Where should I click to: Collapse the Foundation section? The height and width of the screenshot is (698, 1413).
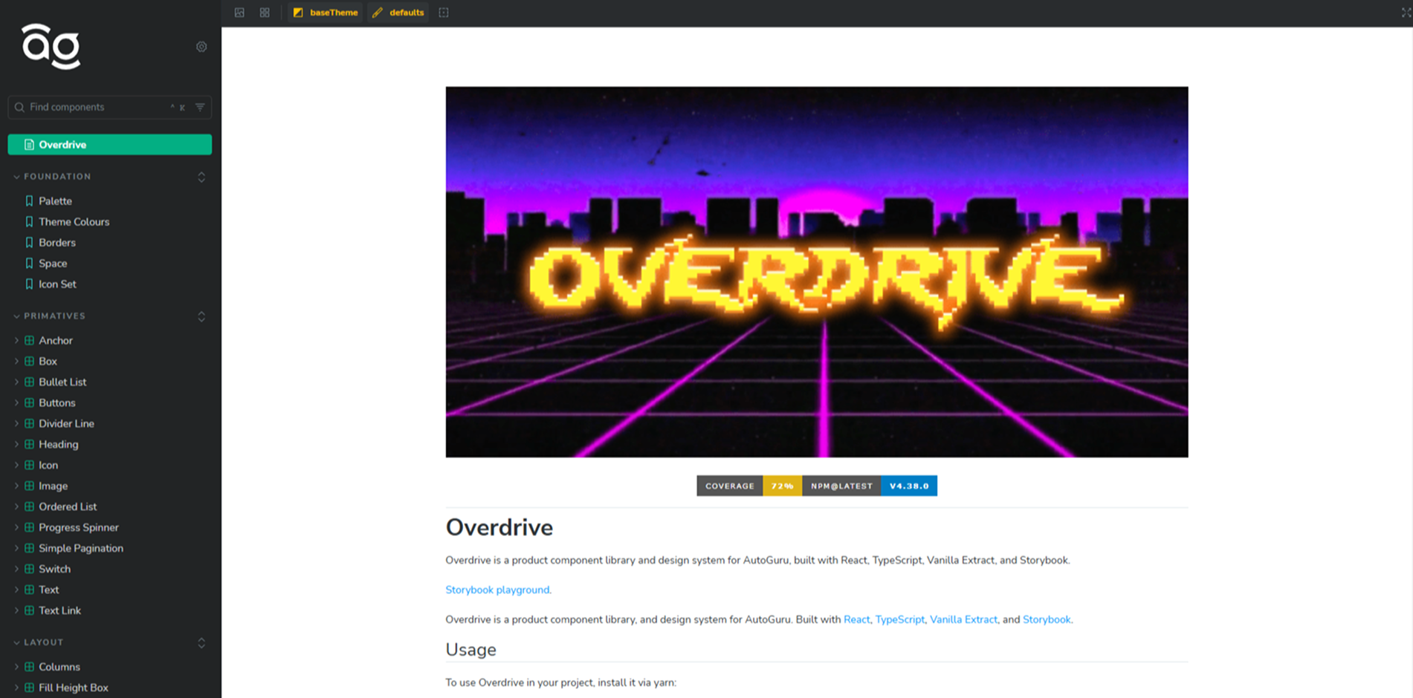pyautogui.click(x=52, y=177)
